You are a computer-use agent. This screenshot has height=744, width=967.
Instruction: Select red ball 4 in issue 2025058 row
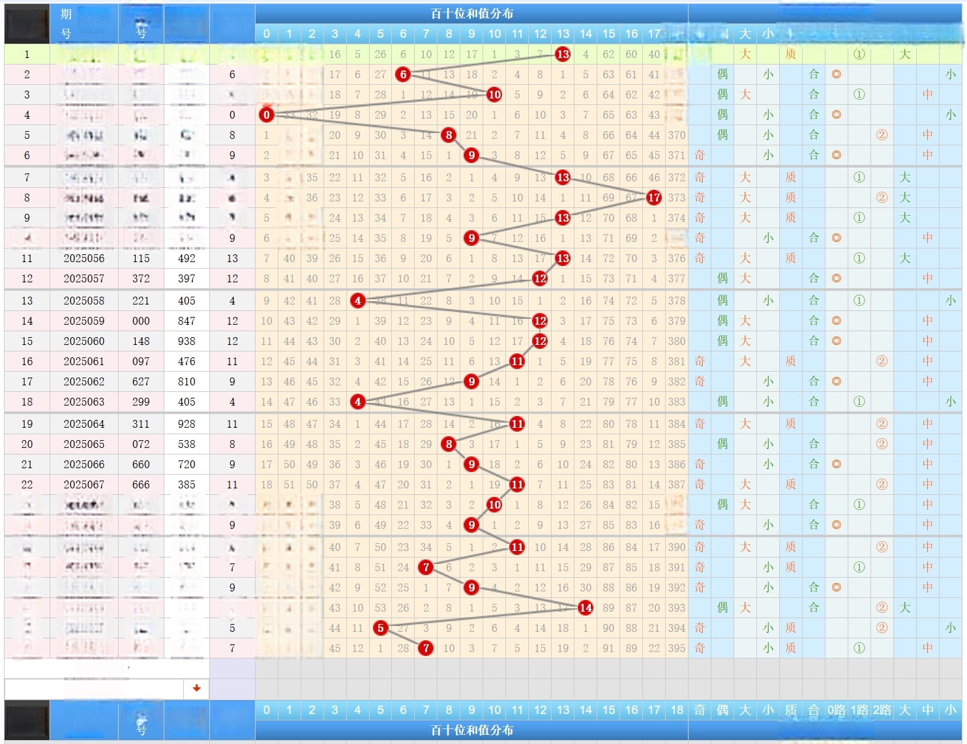(357, 301)
